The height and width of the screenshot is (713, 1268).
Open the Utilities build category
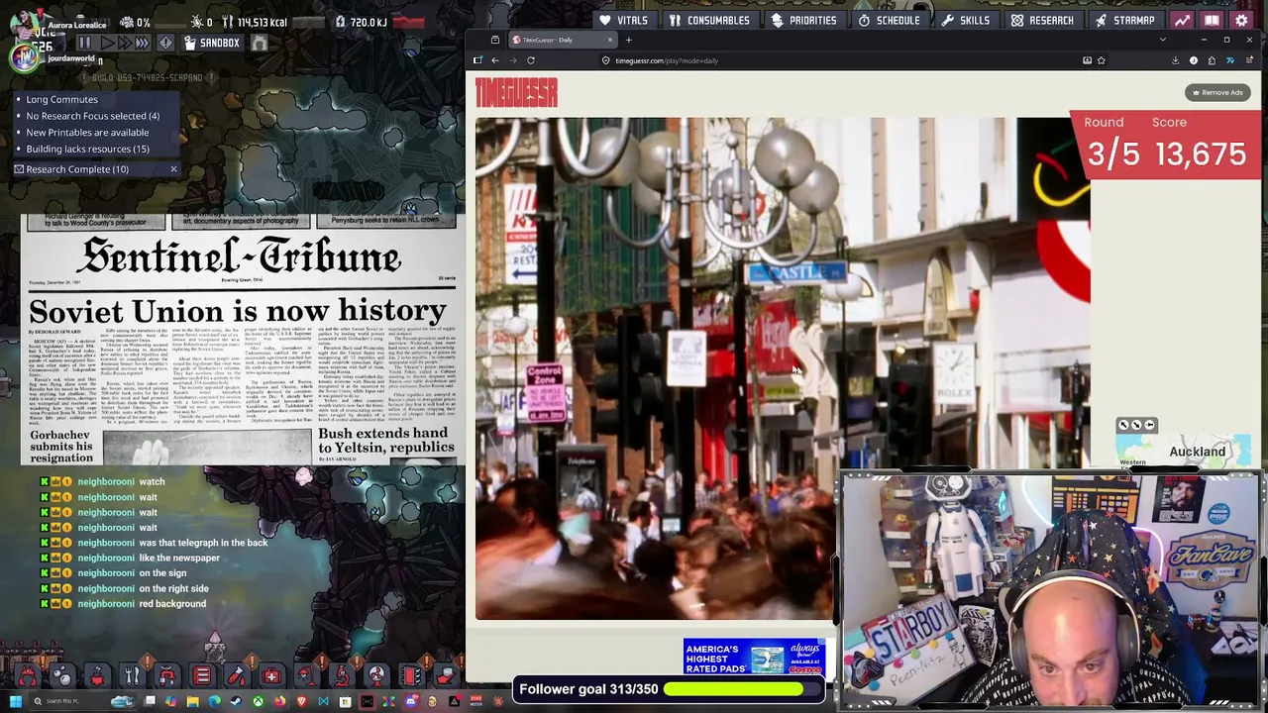[376, 676]
